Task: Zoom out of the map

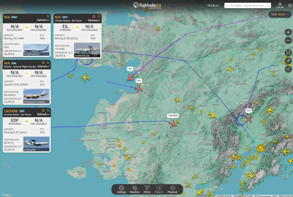Action: 288,41
